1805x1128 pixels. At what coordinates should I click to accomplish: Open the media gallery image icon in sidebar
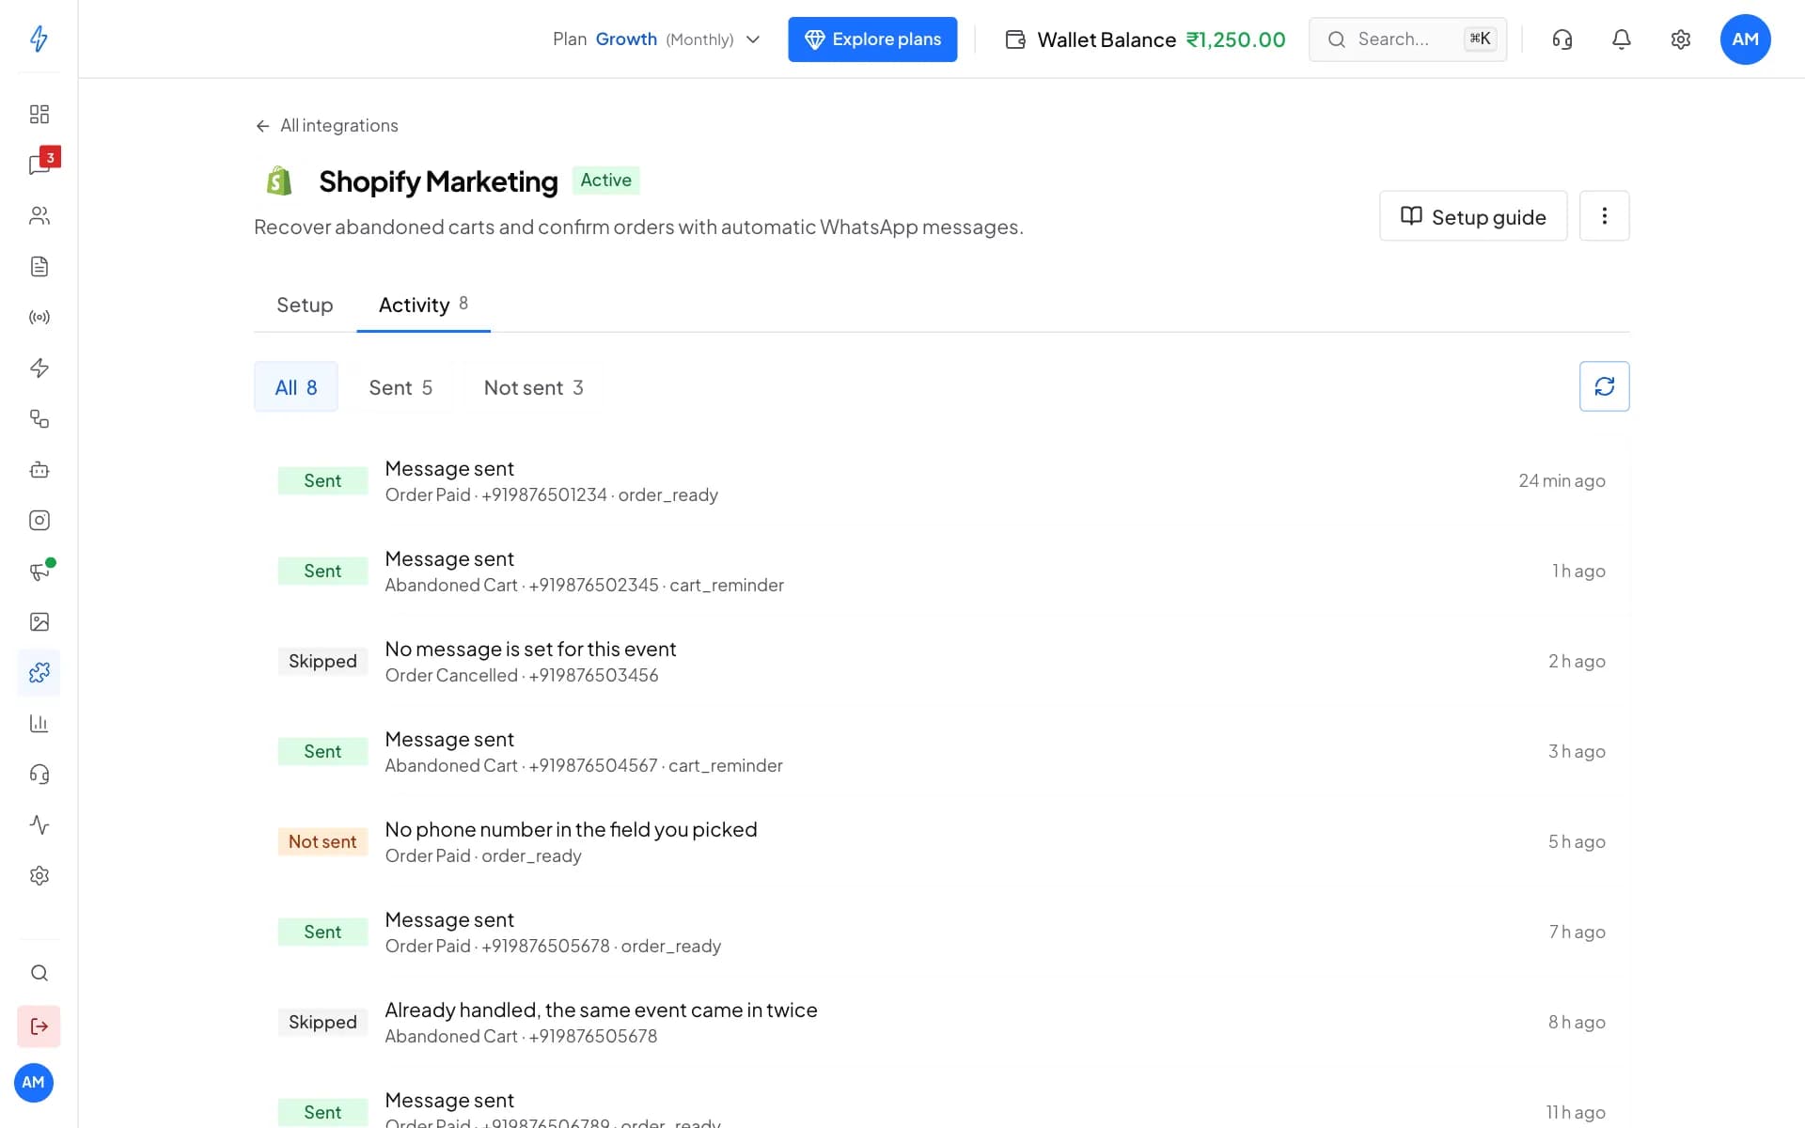[x=39, y=621]
